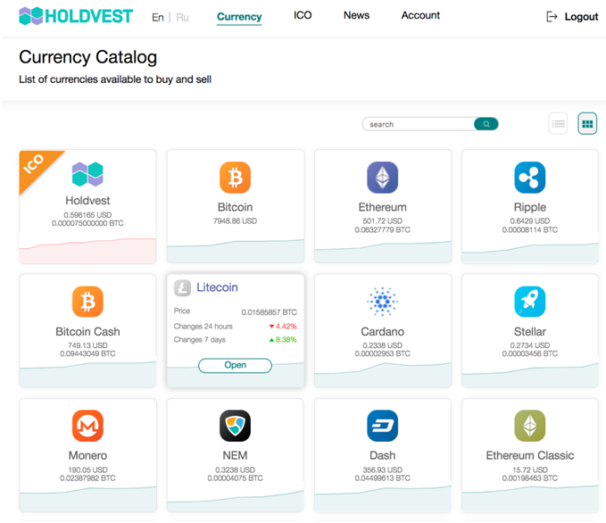Click the Monero card name

pos(87,455)
